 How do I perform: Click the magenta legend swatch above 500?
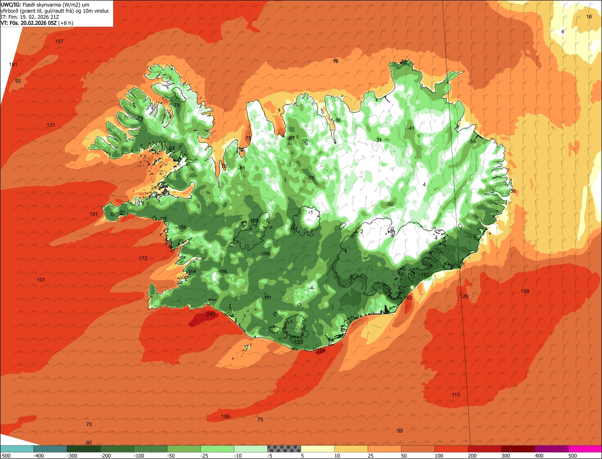coord(585,448)
